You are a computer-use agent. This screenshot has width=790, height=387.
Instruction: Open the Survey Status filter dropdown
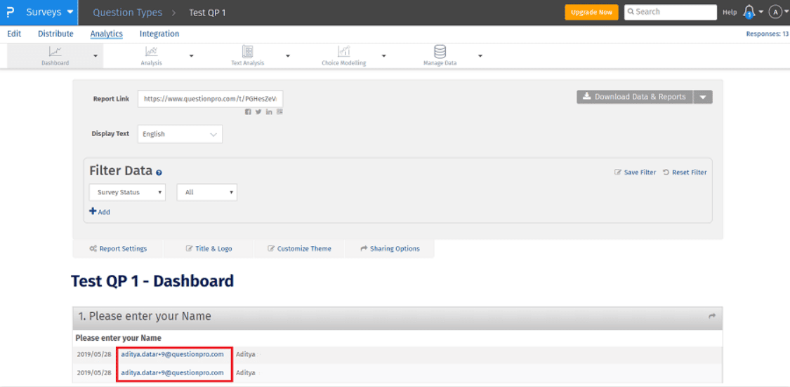click(128, 192)
